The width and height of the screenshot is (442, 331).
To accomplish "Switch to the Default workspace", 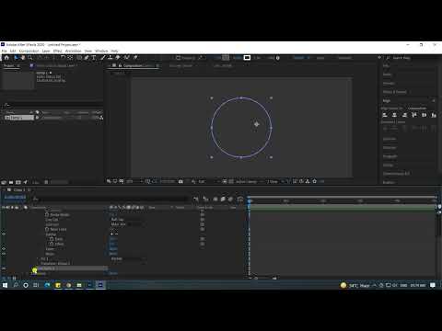I will pos(299,58).
